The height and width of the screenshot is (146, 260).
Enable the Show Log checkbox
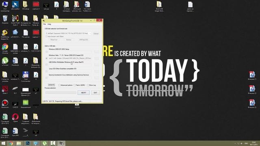[x=88, y=85]
